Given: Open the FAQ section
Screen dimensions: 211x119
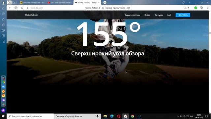Looking at the screenshot, I should tap(169, 15).
